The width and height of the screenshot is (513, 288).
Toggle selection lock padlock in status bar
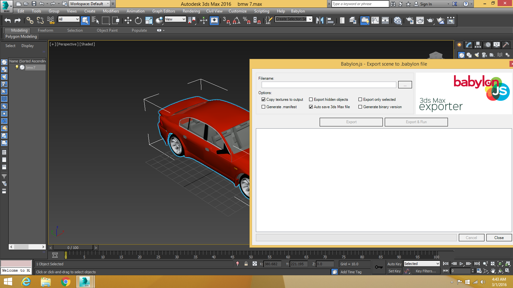[246, 264]
